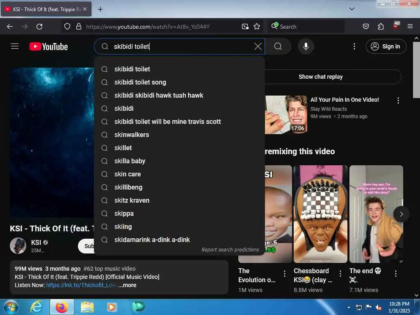Open the YouTube guide hamburger menu
Image resolution: width=420 pixels, height=315 pixels.
pyautogui.click(x=15, y=46)
